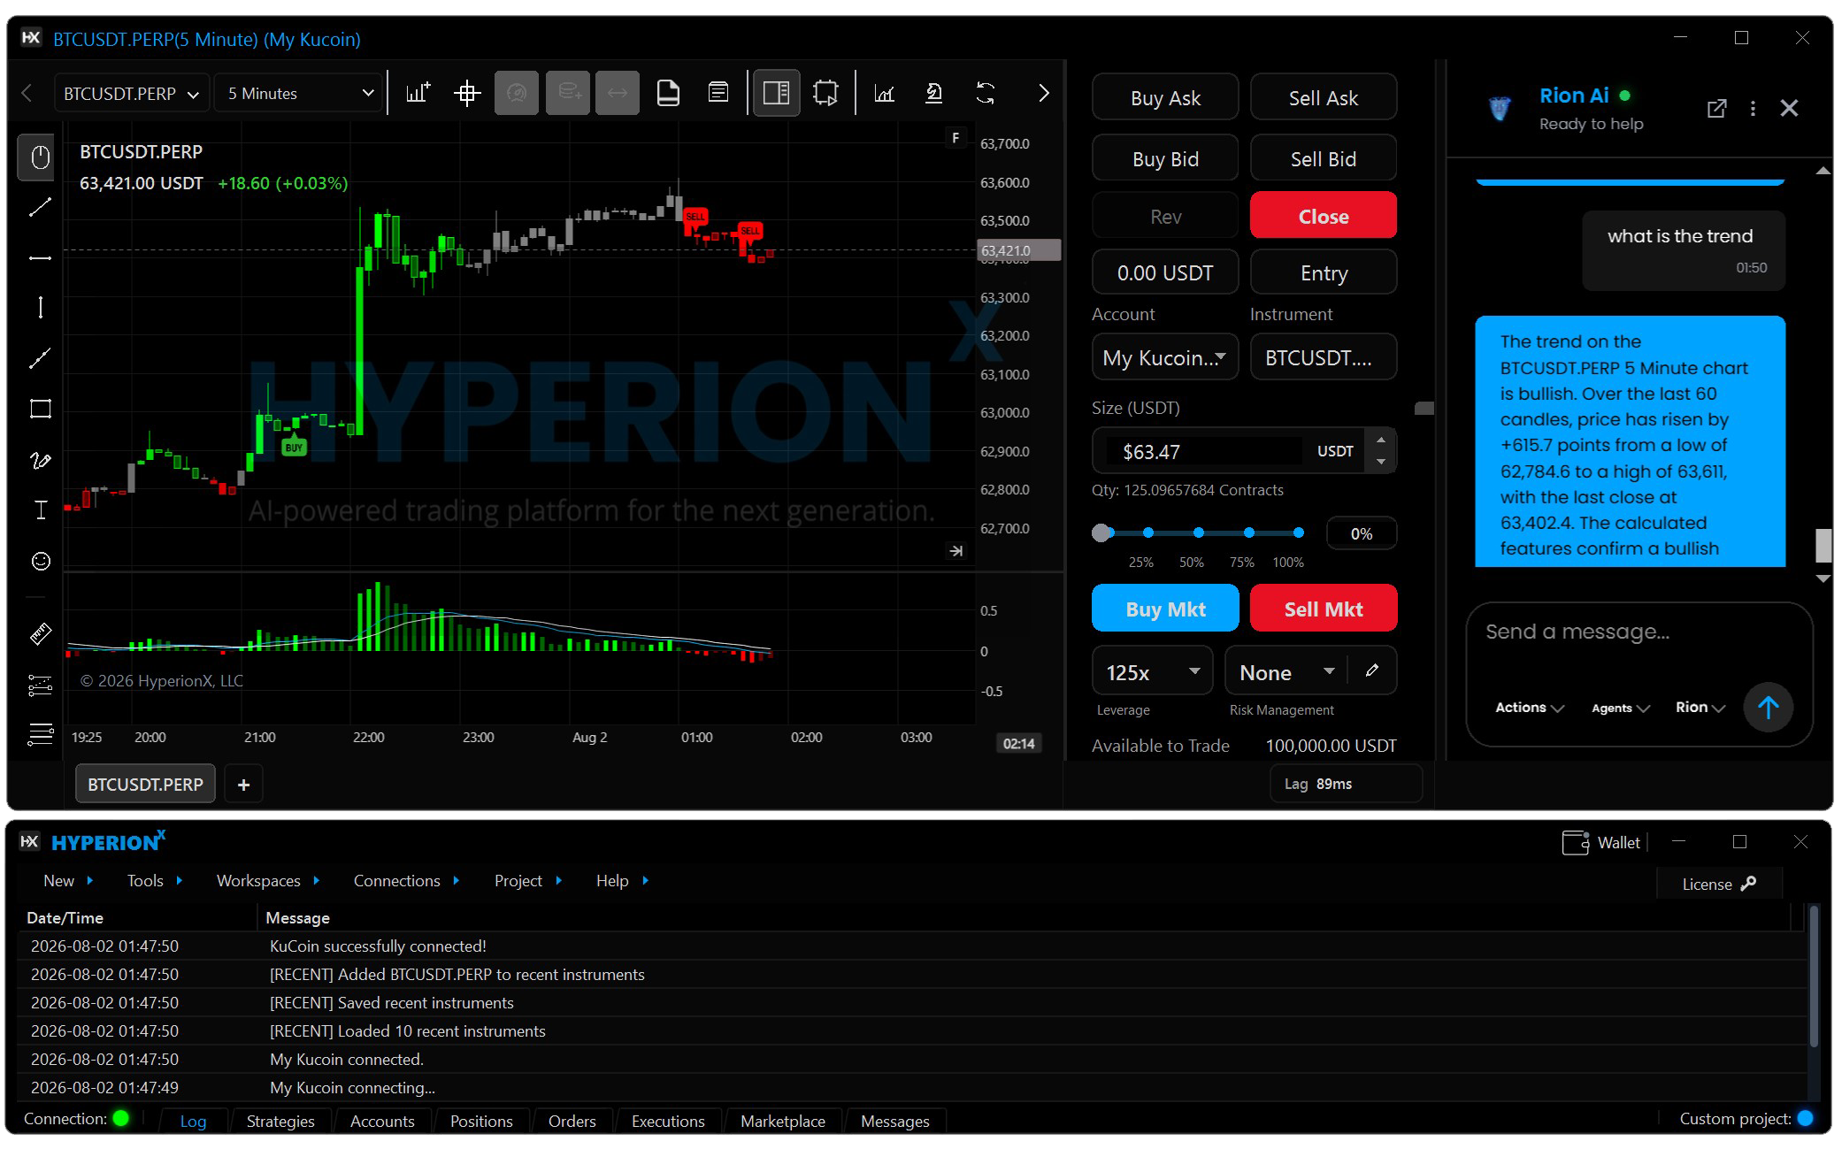Select the rectangle drawing tool
This screenshot has height=1149, width=1842.
click(x=40, y=408)
